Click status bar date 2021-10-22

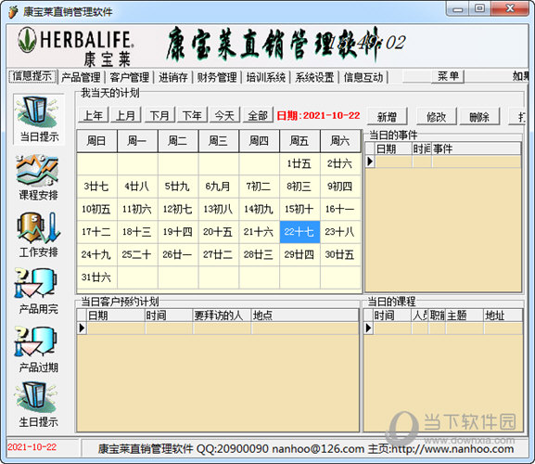32,447
